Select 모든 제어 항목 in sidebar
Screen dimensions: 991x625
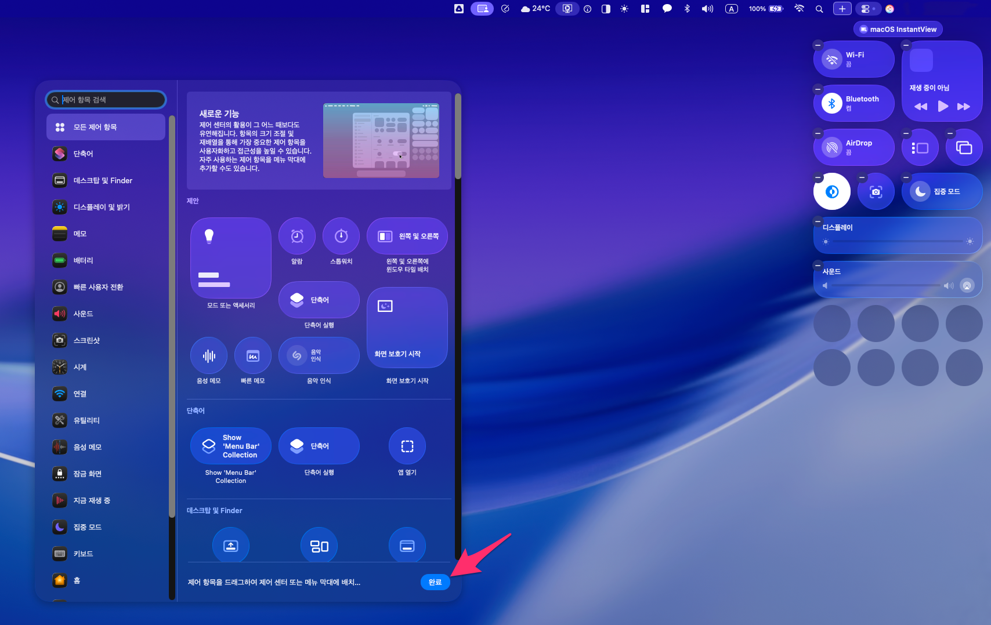pyautogui.click(x=106, y=127)
